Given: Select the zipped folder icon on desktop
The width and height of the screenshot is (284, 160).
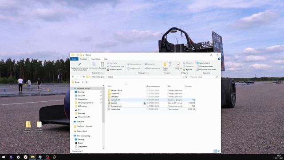Looking at the screenshot, I should point(28,124).
